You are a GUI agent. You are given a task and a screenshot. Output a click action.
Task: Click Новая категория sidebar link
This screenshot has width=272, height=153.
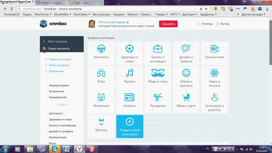(x=60, y=59)
